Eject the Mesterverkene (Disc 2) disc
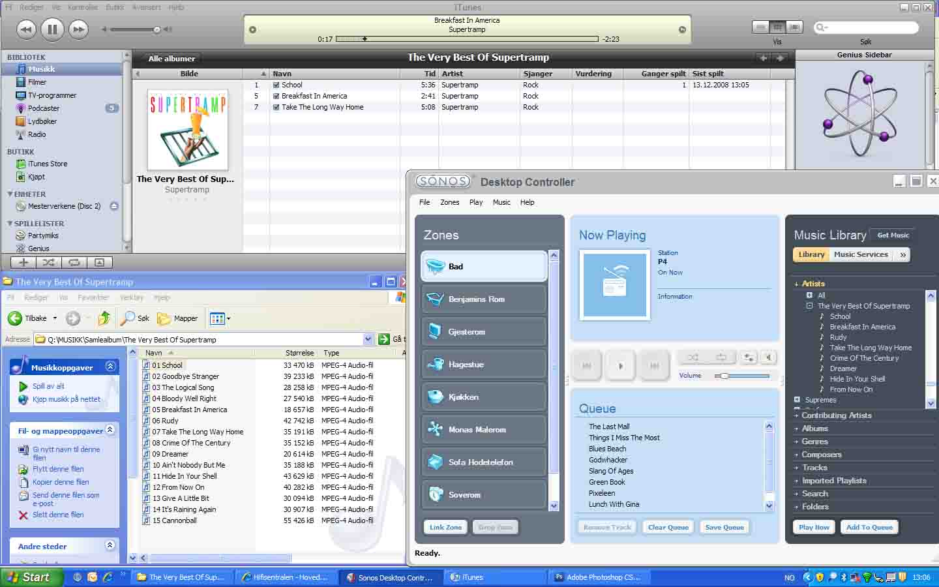The height and width of the screenshot is (587, 939). point(114,206)
